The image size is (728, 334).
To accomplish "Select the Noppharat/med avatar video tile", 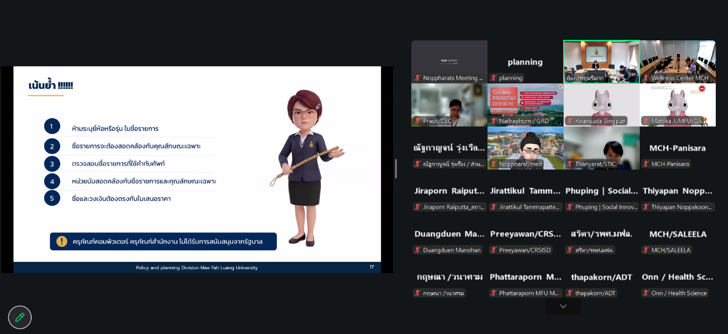I will click(x=525, y=148).
